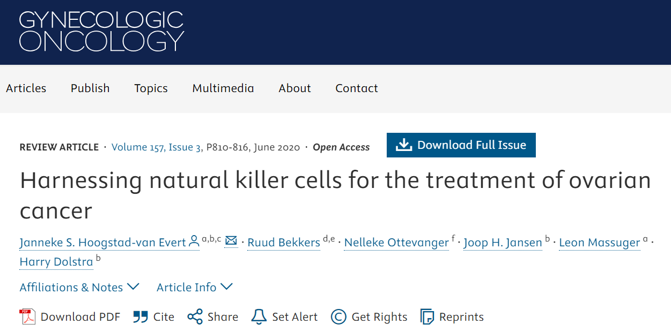Click the Share network icon
Image resolution: width=671 pixels, height=332 pixels.
click(x=195, y=317)
